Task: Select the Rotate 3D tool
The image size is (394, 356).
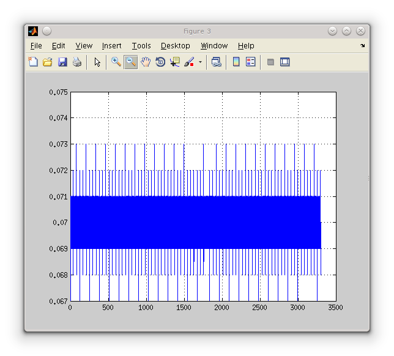Action: point(160,62)
